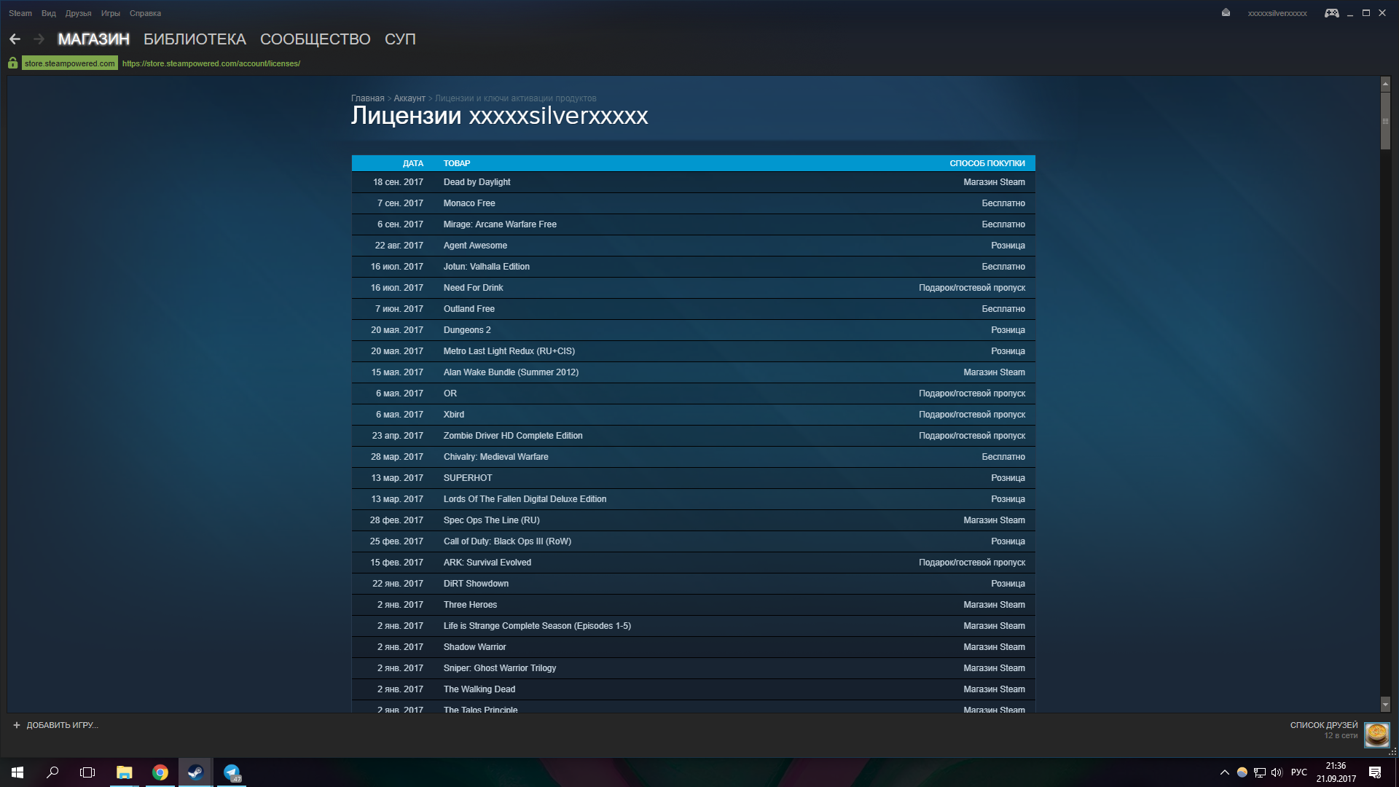
Task: Click the green secure padlock icon
Action: 12,63
